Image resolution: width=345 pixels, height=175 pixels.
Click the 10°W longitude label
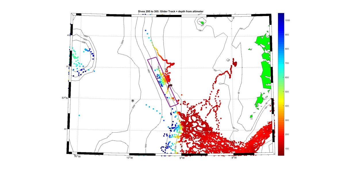pos(129,158)
